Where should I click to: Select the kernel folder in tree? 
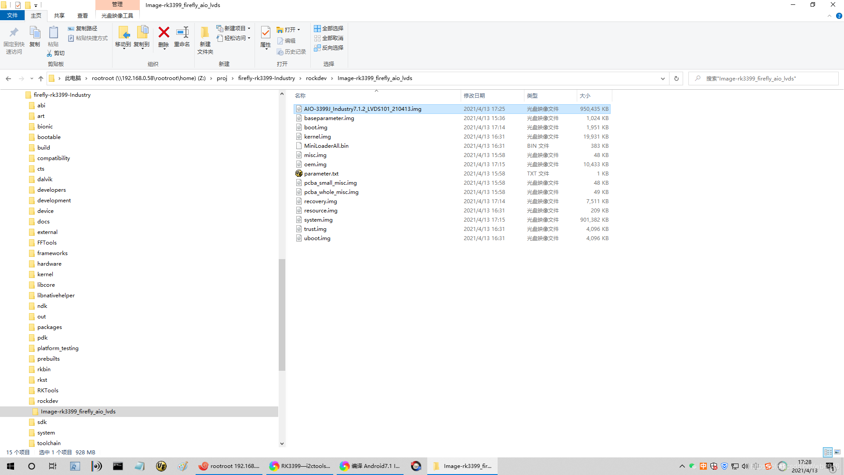tap(45, 274)
